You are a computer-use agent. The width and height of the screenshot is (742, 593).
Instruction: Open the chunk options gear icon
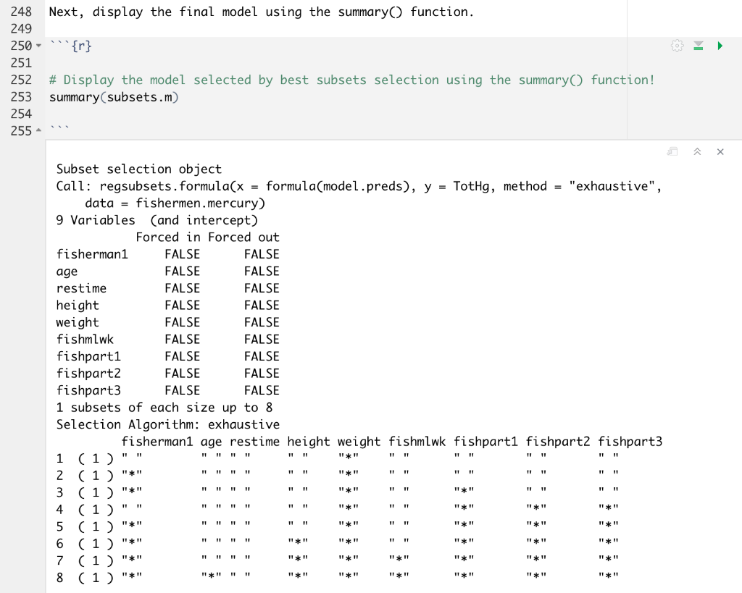678,45
